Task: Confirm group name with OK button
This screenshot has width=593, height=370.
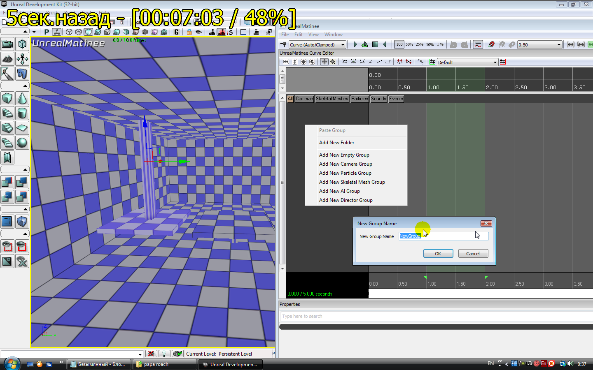Action: tap(438, 254)
